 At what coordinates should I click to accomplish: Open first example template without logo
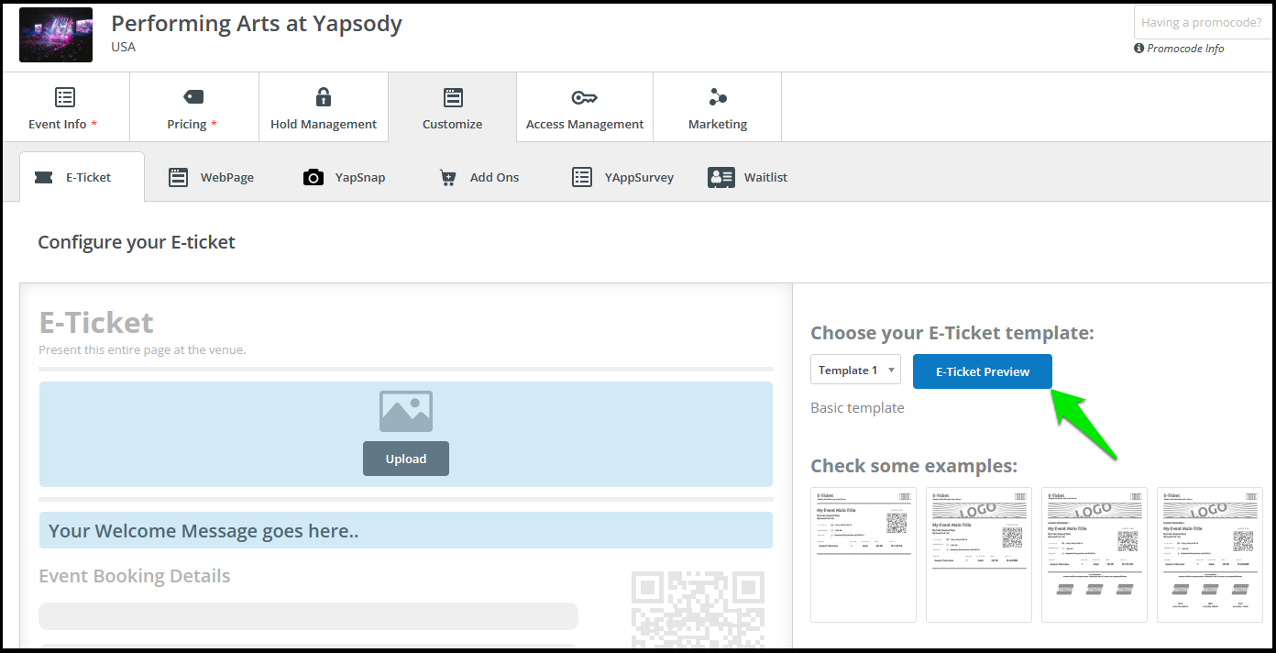tap(863, 554)
